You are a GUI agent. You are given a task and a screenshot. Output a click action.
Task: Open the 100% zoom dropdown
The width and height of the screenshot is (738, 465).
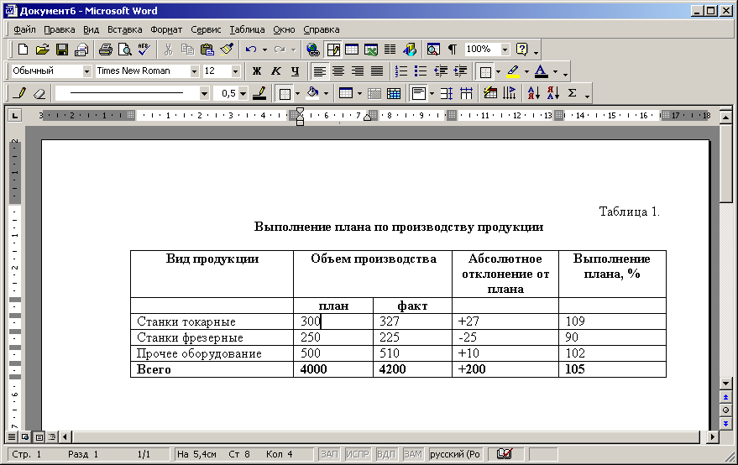[x=505, y=49]
